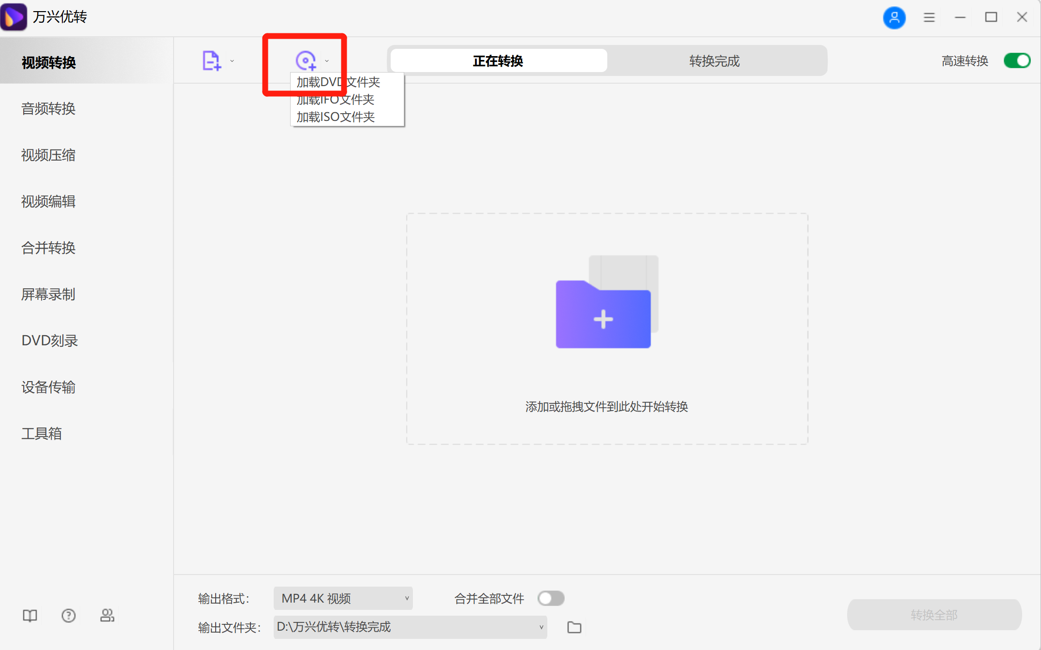Viewport: 1041px width, 650px height.
Task: Open the 工具箱 toolbox section
Action: click(42, 433)
